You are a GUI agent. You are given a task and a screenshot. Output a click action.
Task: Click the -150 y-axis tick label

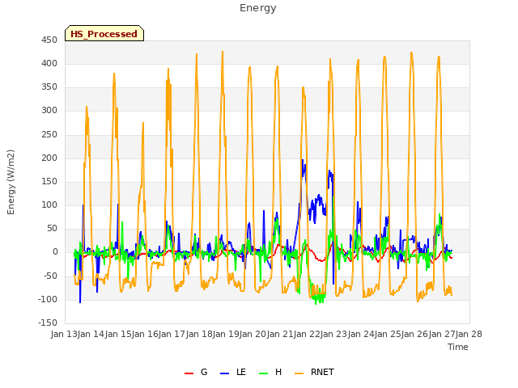click(48, 323)
